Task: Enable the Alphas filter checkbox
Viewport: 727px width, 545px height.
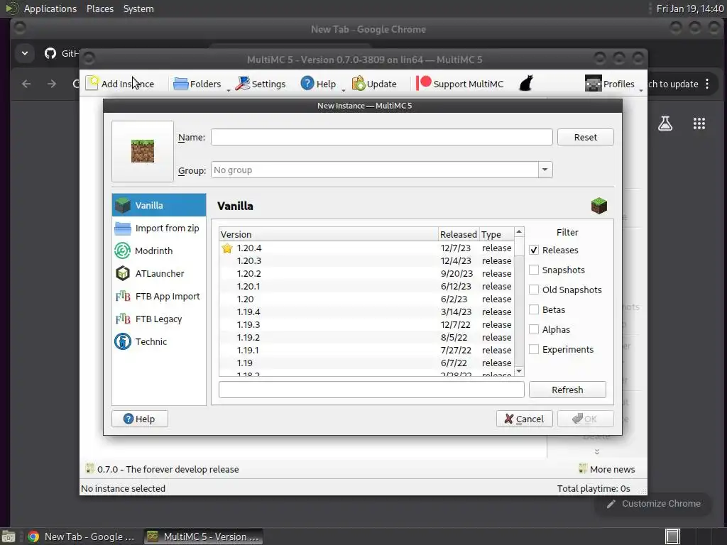Action: [534, 329]
